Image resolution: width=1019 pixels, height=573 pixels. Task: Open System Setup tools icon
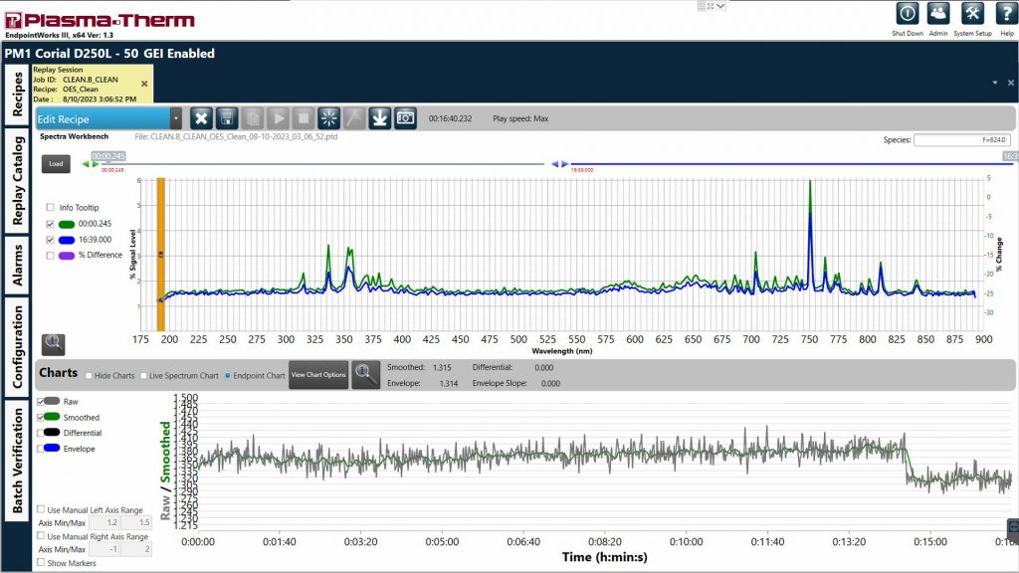973,14
